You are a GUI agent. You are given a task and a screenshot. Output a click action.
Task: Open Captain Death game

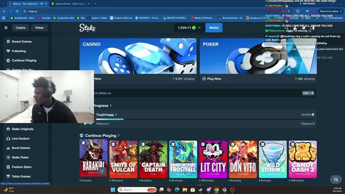(153, 159)
